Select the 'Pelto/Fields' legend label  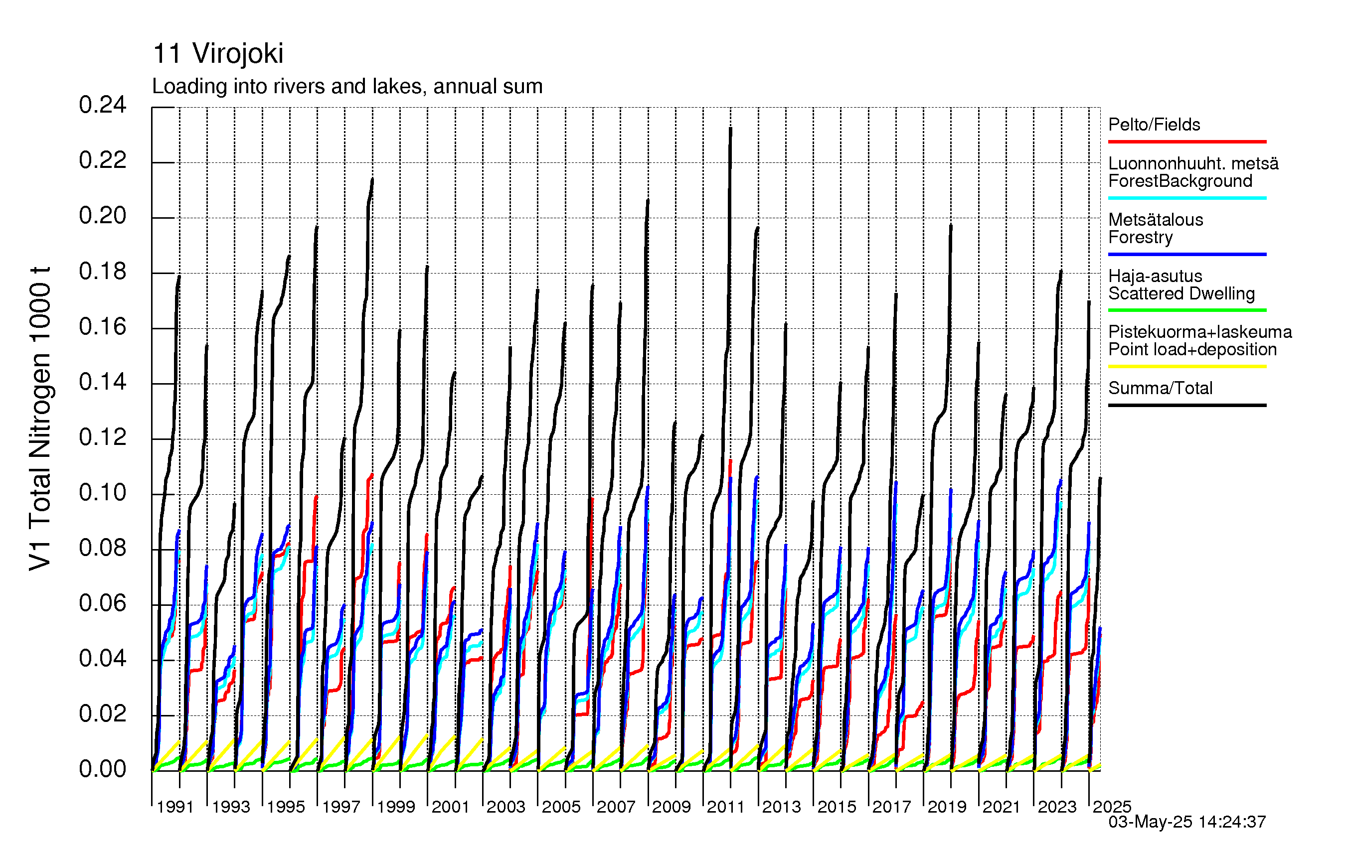(1154, 125)
